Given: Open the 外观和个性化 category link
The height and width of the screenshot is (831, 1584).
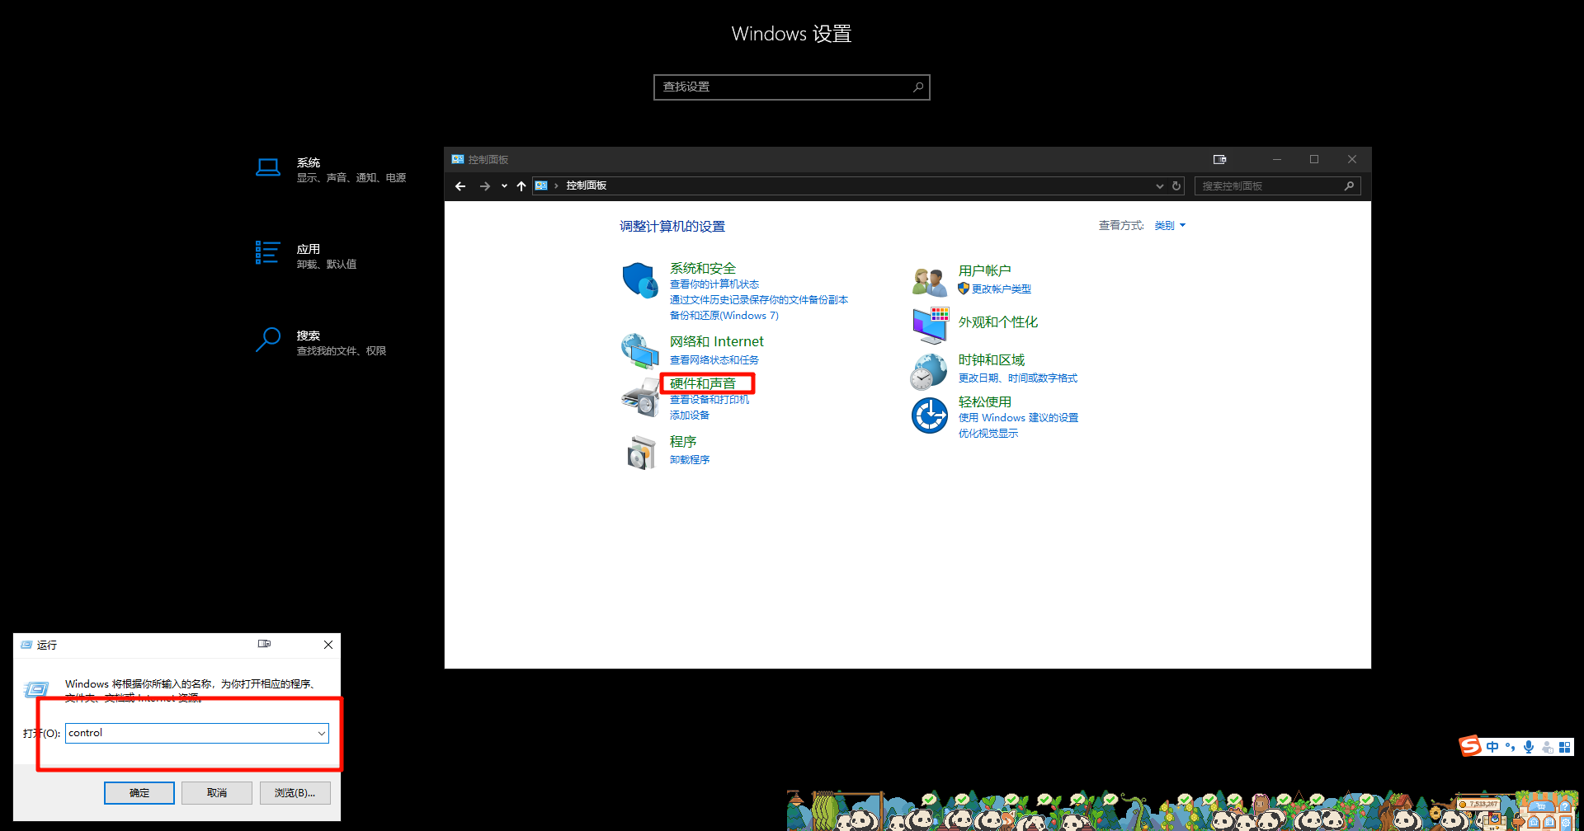Looking at the screenshot, I should pos(998,322).
